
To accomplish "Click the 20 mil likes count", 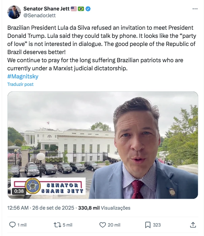I will tap(115, 225).
